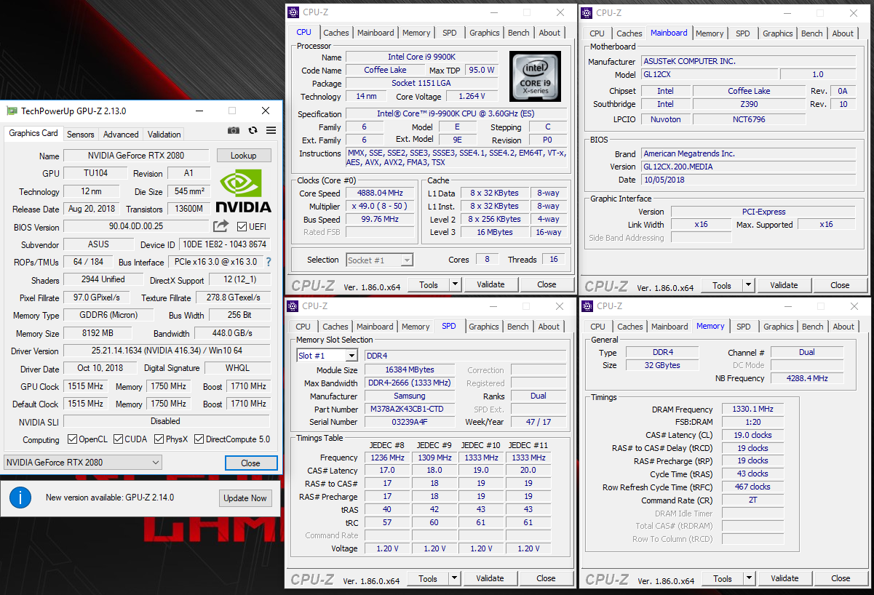Viewport: 874px width, 595px height.
Task: Click the GPU Name field NVIDIA GeForce RTX 2080
Action: pyautogui.click(x=137, y=156)
